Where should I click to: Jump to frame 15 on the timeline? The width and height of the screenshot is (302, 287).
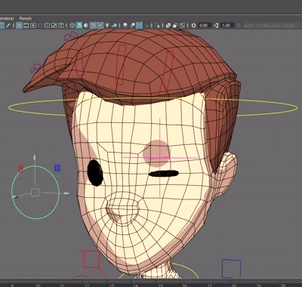160,285
